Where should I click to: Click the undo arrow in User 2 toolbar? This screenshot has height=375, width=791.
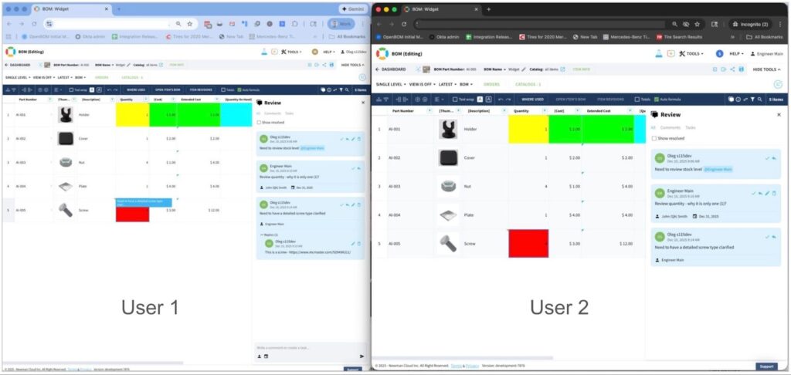tap(501, 100)
